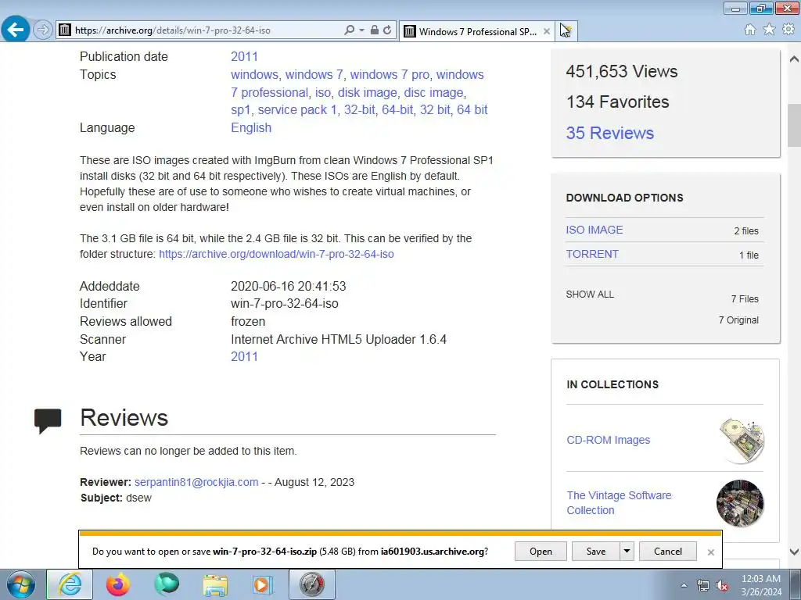
Task: Open Windows Explorer folder taskbar icon
Action: point(215,584)
